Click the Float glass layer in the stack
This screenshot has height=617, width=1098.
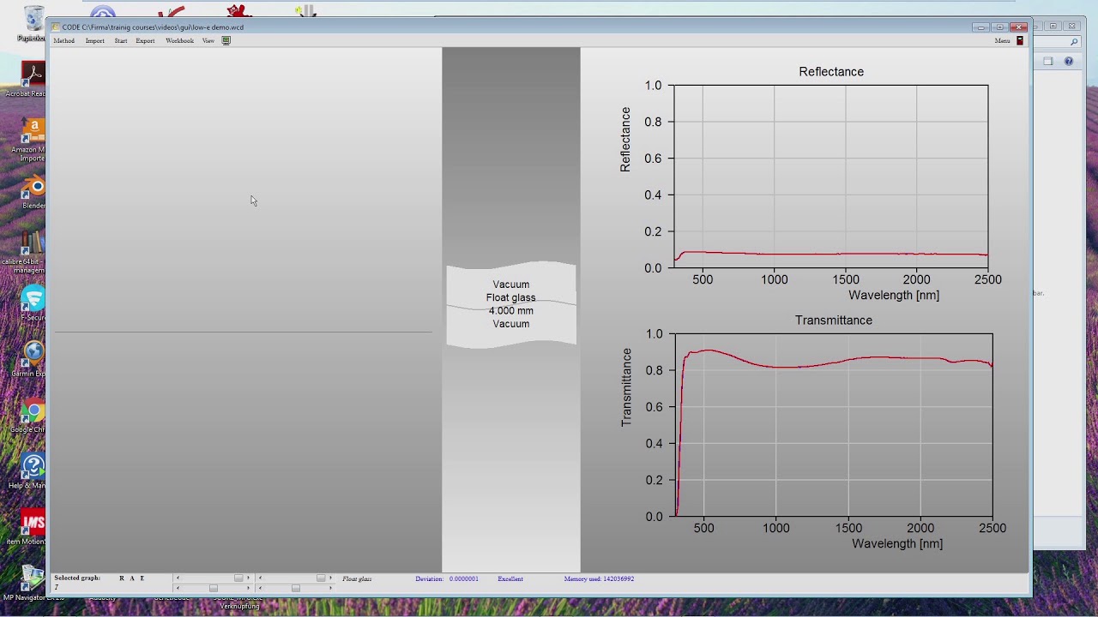point(510,297)
